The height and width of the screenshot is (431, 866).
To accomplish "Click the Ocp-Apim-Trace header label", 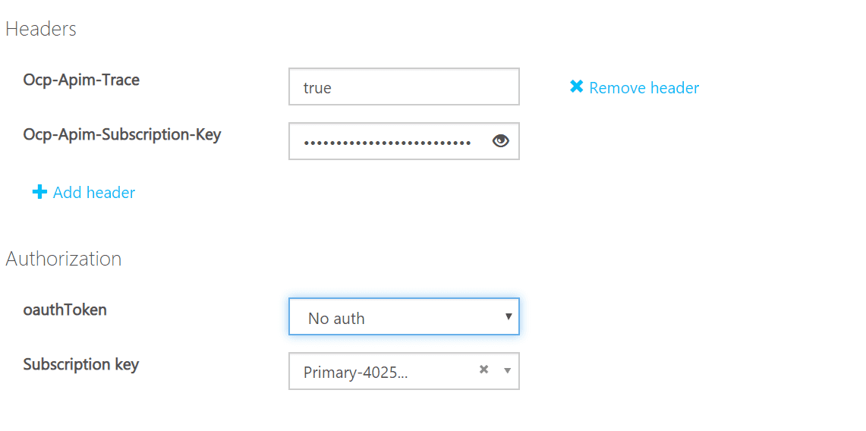I will (81, 80).
